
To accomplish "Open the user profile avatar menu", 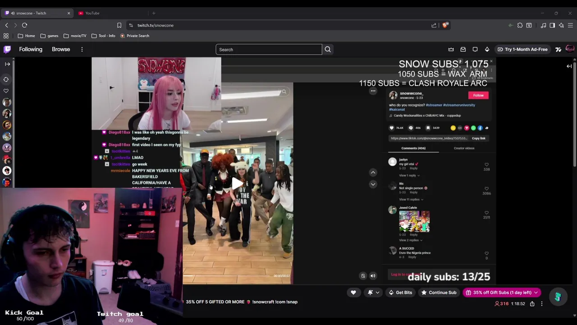I will (x=570, y=49).
